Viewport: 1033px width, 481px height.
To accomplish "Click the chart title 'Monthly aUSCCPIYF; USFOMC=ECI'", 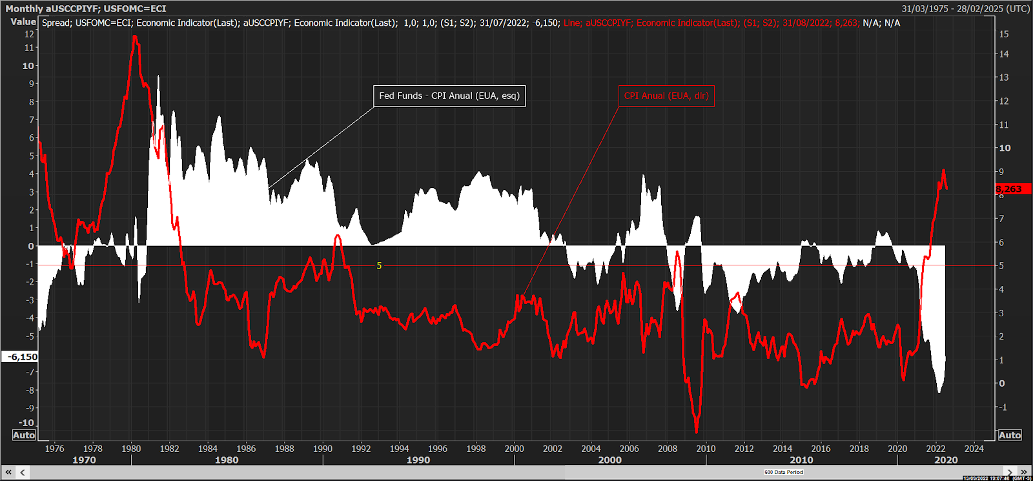I will coord(86,8).
